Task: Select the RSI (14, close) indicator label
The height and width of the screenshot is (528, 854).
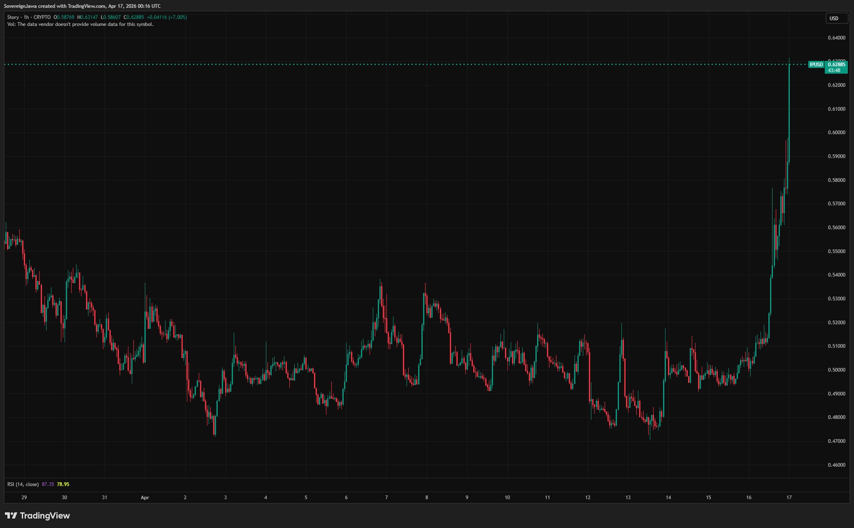Action: click(23, 484)
